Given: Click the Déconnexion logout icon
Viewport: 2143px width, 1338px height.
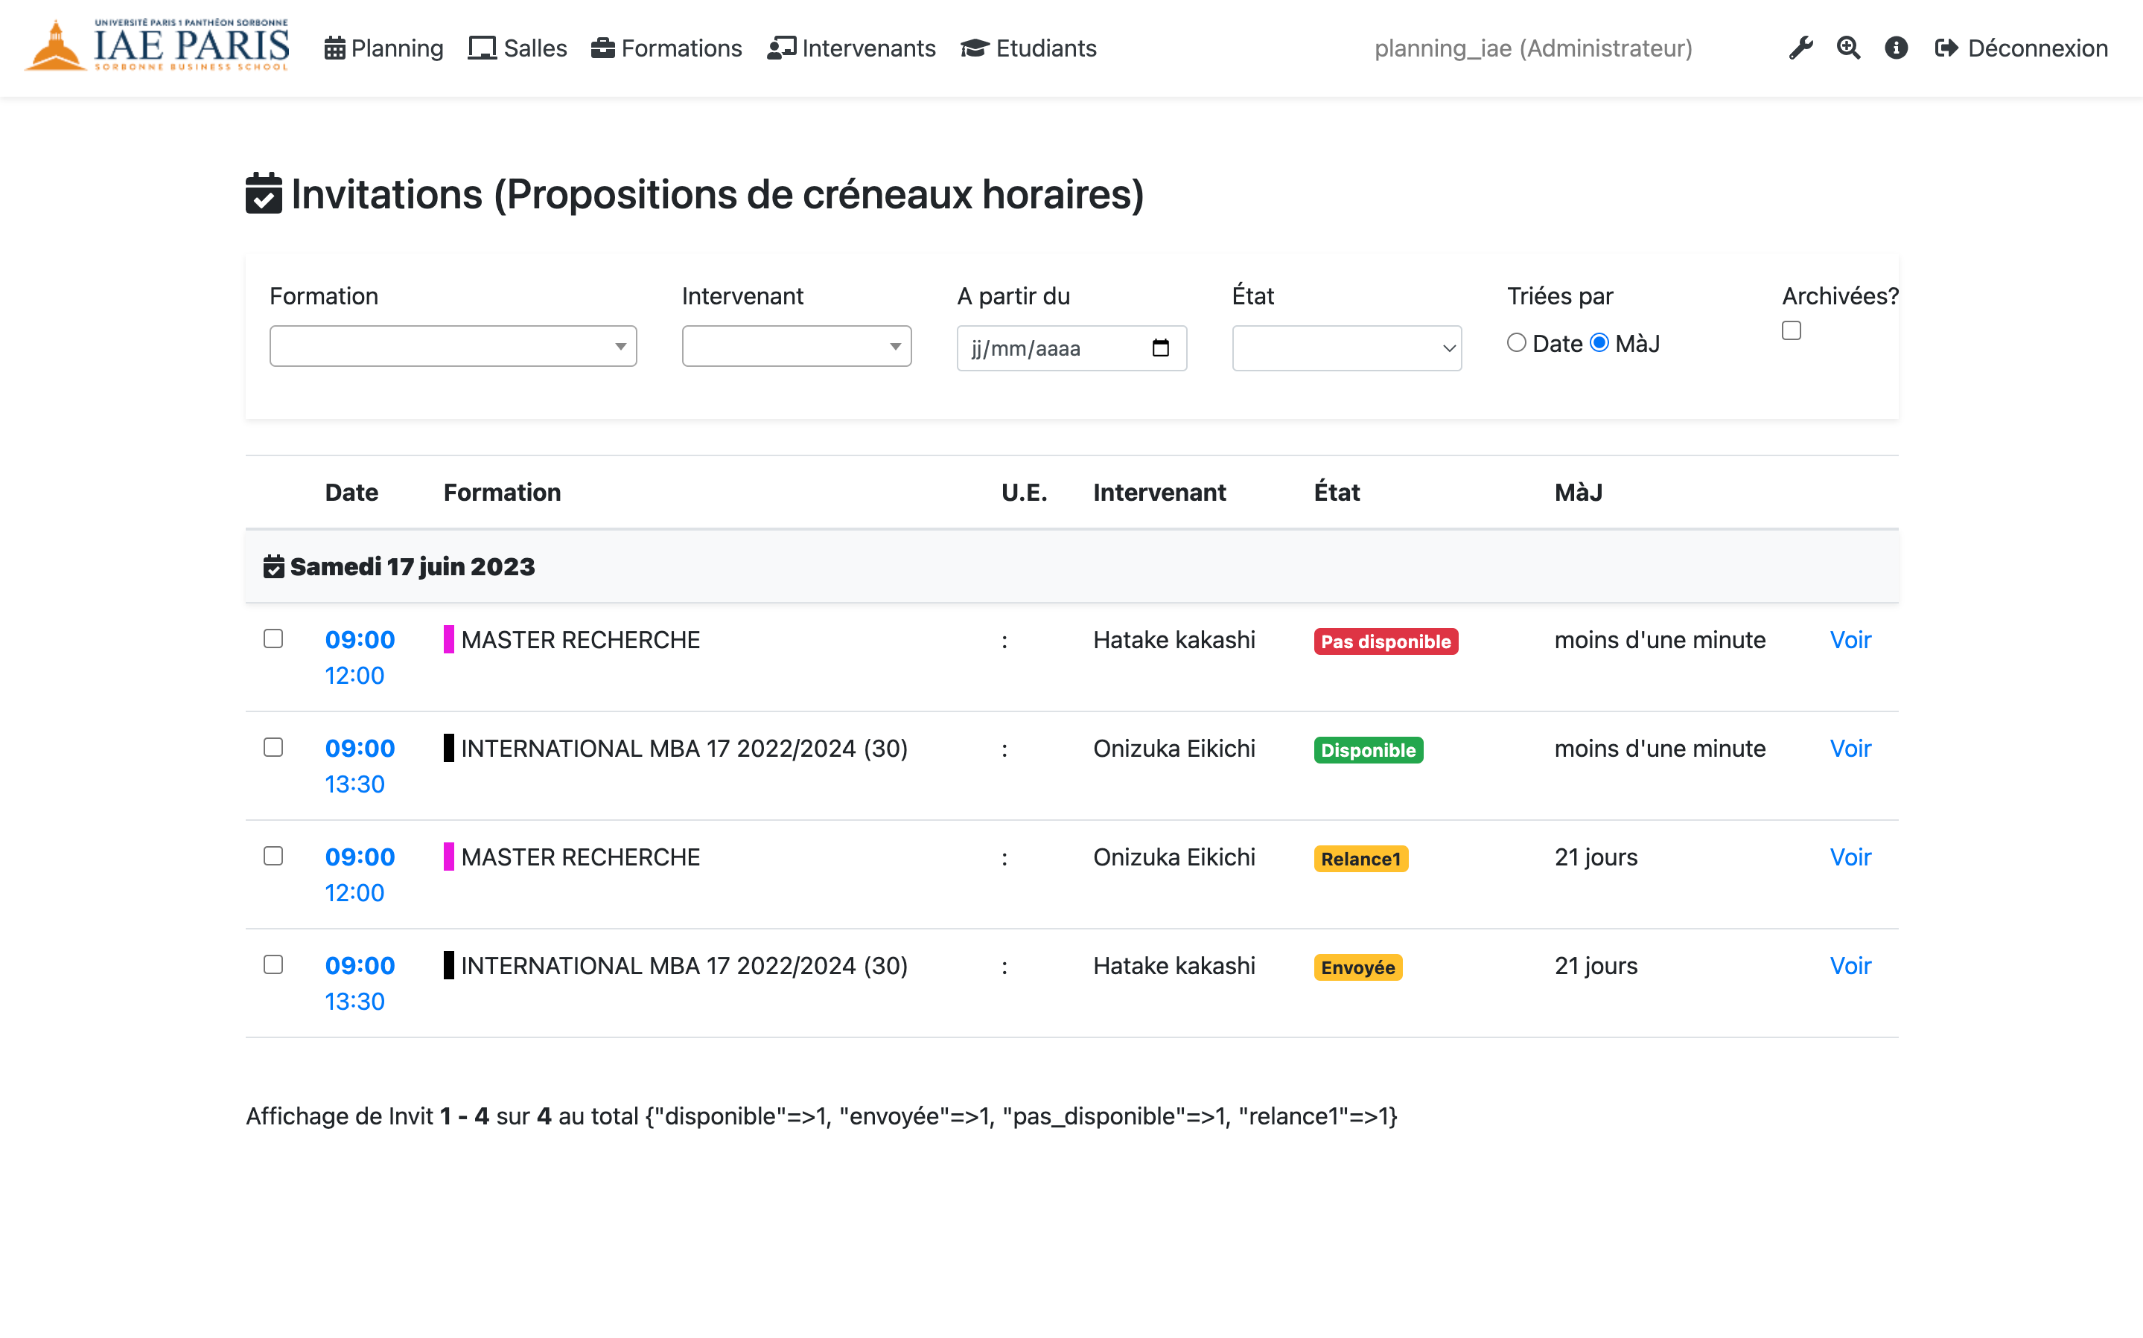Looking at the screenshot, I should tap(1946, 48).
